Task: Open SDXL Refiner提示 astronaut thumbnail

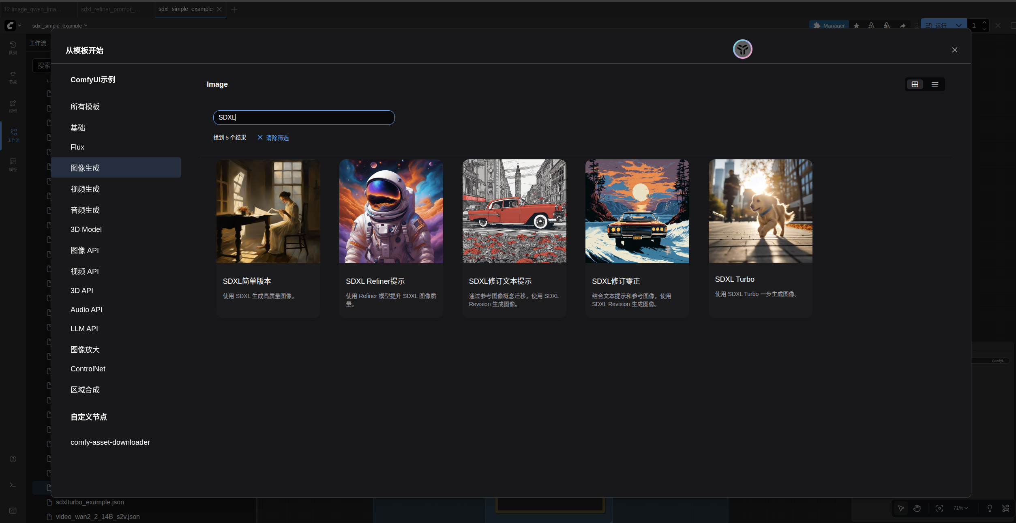Action: 391,211
